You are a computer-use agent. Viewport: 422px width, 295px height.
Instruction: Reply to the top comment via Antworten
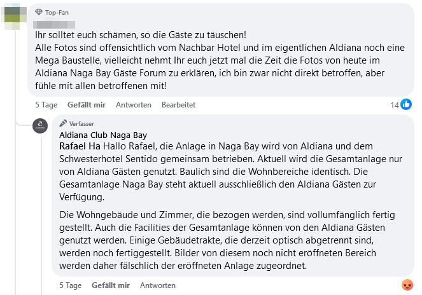click(x=134, y=105)
